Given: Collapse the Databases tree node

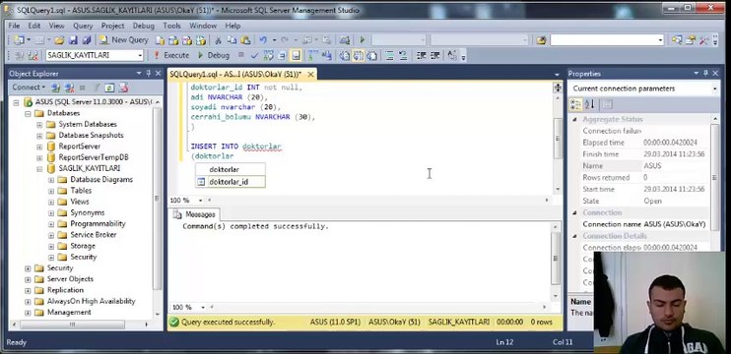Looking at the screenshot, I should 28,113.
